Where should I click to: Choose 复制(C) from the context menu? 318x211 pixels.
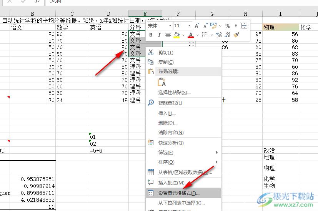(x=184, y=62)
